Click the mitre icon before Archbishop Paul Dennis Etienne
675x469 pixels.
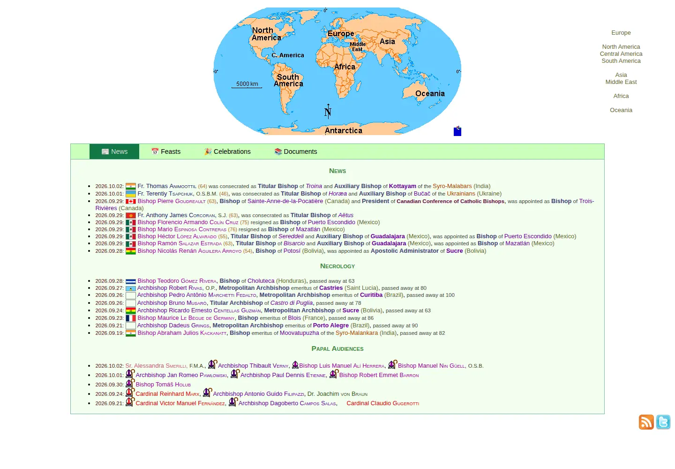click(235, 374)
